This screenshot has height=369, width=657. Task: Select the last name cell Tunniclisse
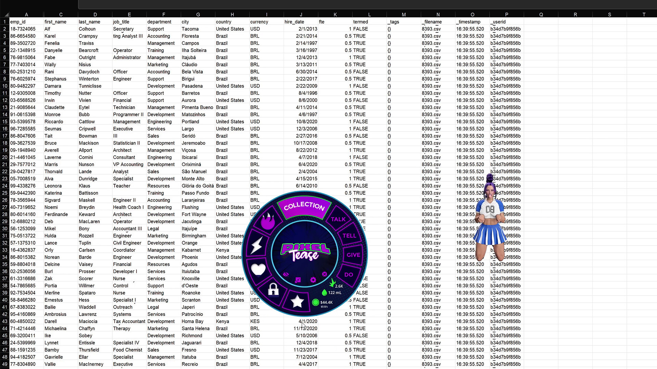pos(95,86)
